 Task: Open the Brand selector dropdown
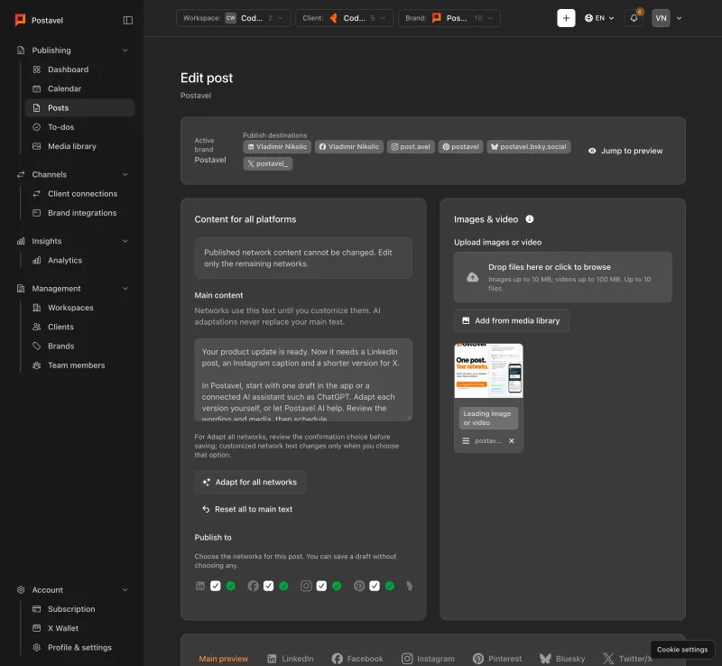pos(449,18)
